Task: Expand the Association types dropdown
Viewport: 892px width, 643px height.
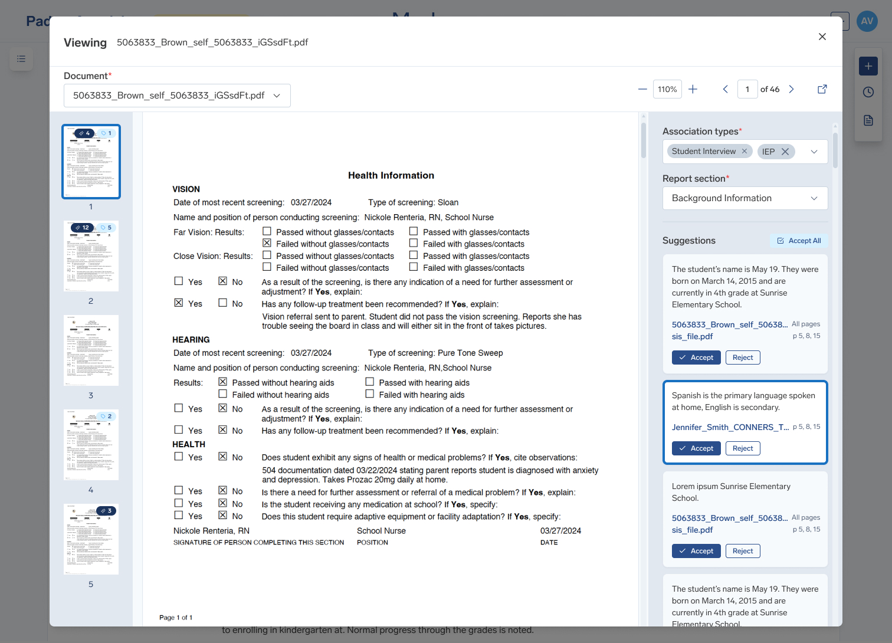Action: (814, 152)
